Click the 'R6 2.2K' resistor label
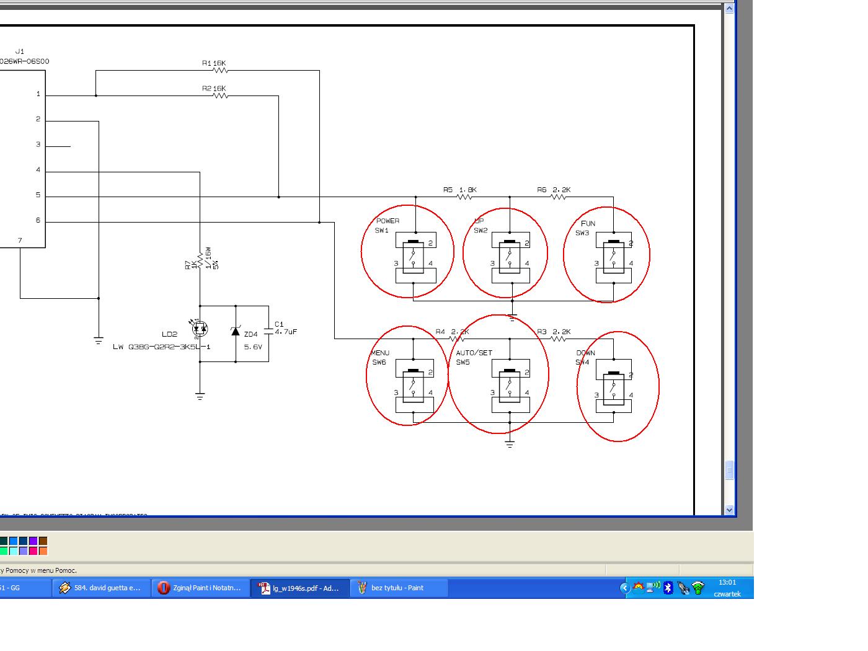 554,190
